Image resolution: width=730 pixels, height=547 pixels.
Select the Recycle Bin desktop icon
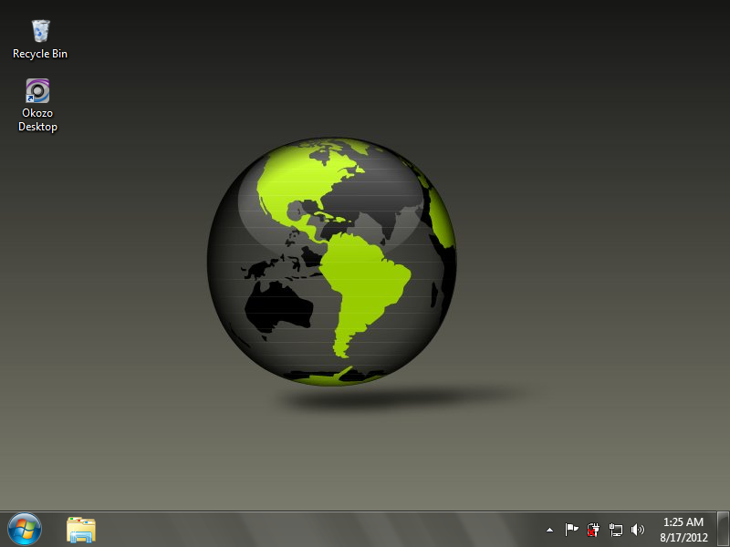pos(40,31)
